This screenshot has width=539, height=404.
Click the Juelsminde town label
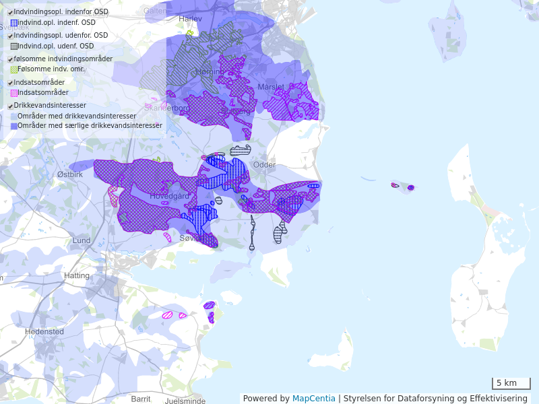185,401
